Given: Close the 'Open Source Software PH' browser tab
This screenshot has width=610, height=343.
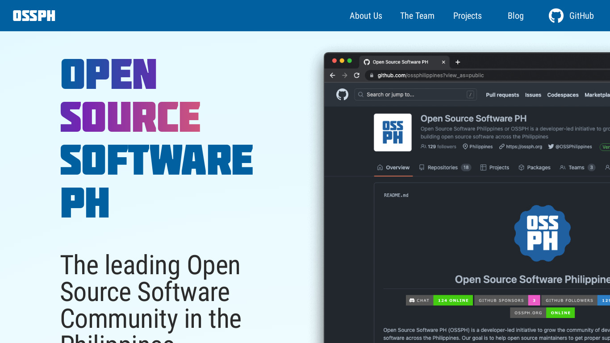Looking at the screenshot, I should click(x=443, y=62).
